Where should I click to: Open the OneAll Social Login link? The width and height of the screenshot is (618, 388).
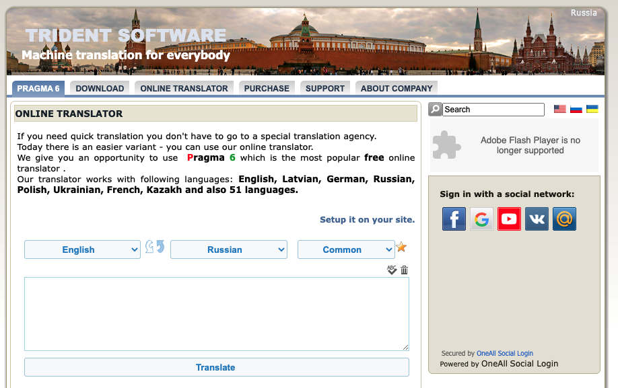click(504, 354)
